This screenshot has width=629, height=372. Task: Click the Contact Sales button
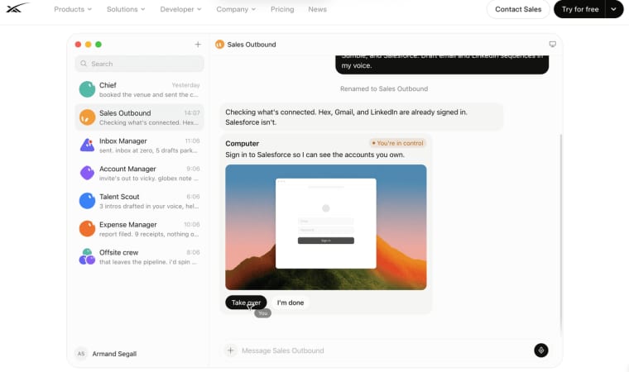point(518,9)
